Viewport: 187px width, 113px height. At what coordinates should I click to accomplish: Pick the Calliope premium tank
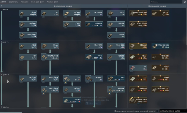click(x=160, y=79)
